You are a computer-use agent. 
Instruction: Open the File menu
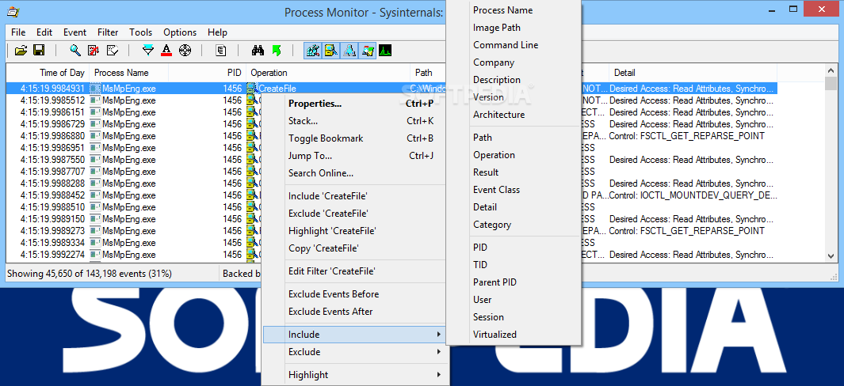pos(18,32)
